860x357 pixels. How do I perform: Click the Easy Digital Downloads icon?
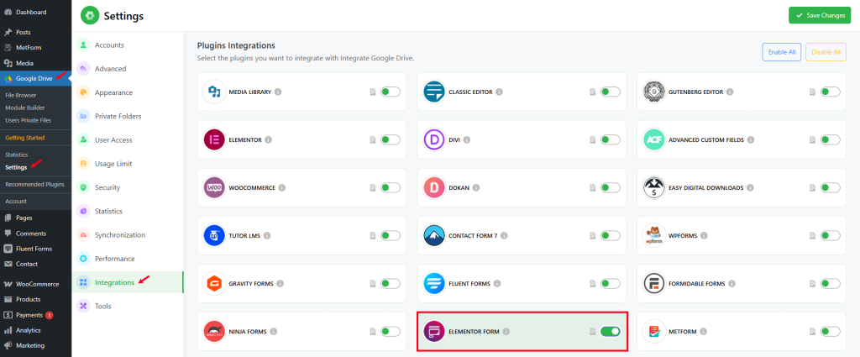tap(653, 187)
